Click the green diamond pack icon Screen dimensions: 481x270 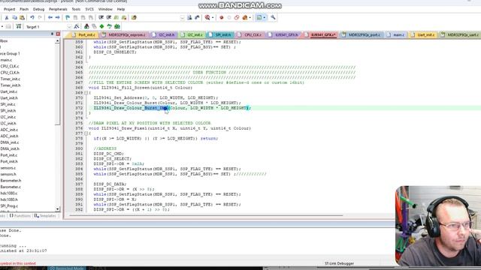101,27
